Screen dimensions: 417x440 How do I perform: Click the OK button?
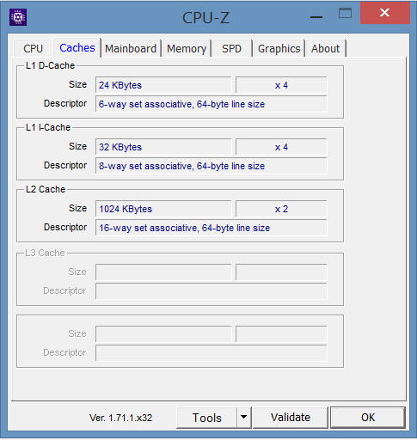coord(368,418)
